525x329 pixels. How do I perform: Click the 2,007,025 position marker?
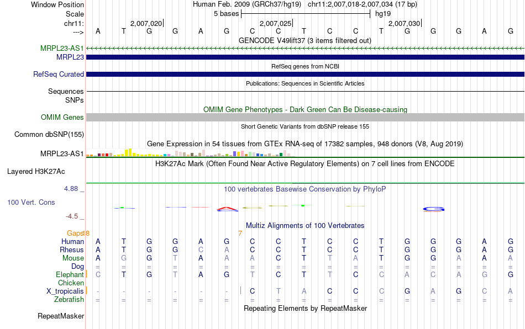[276, 23]
